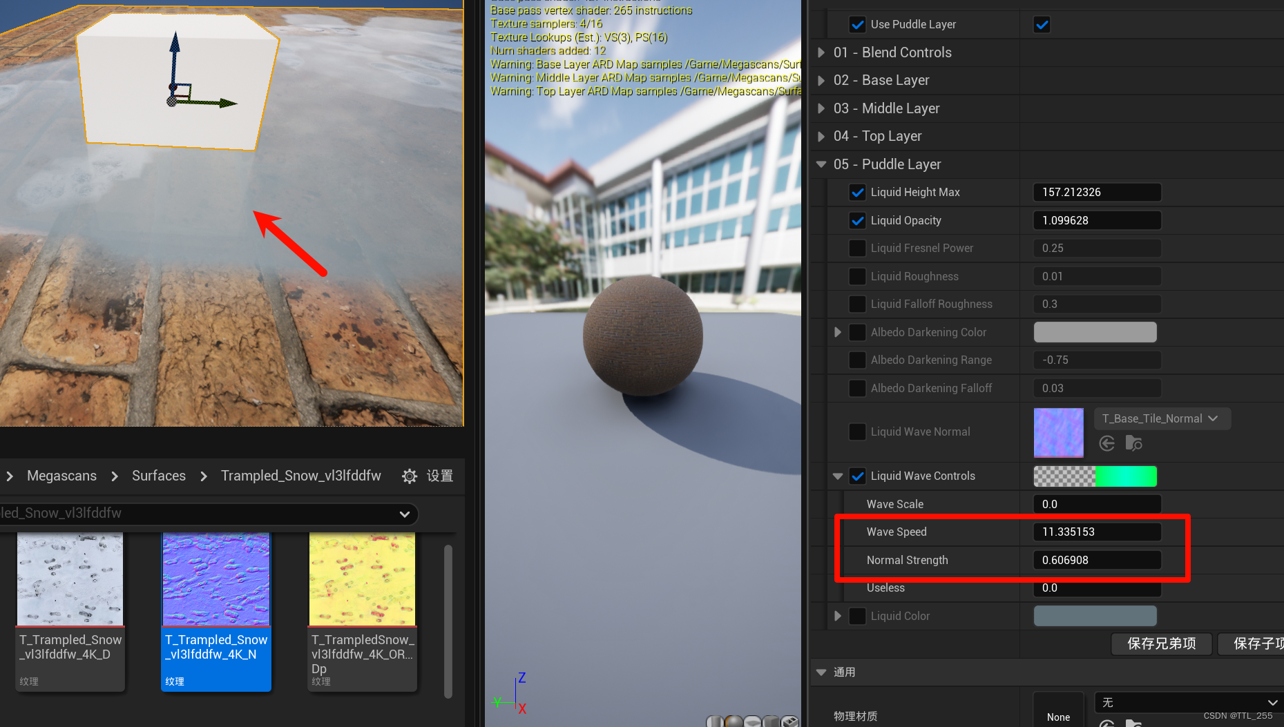Click the Liquid Height Max value field
The width and height of the screenshot is (1284, 727).
pyautogui.click(x=1097, y=193)
